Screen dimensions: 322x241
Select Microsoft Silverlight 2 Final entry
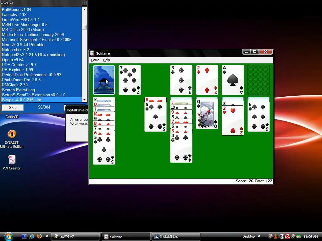click(42, 40)
